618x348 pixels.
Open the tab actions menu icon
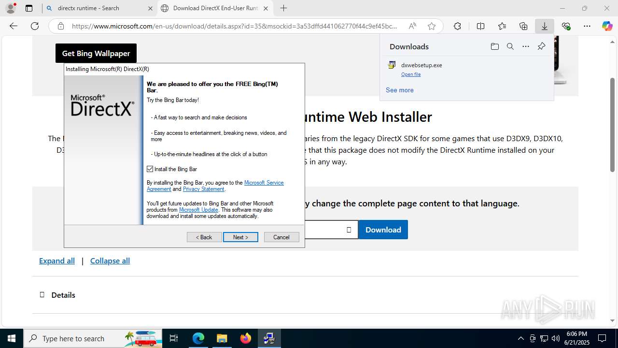tap(29, 8)
